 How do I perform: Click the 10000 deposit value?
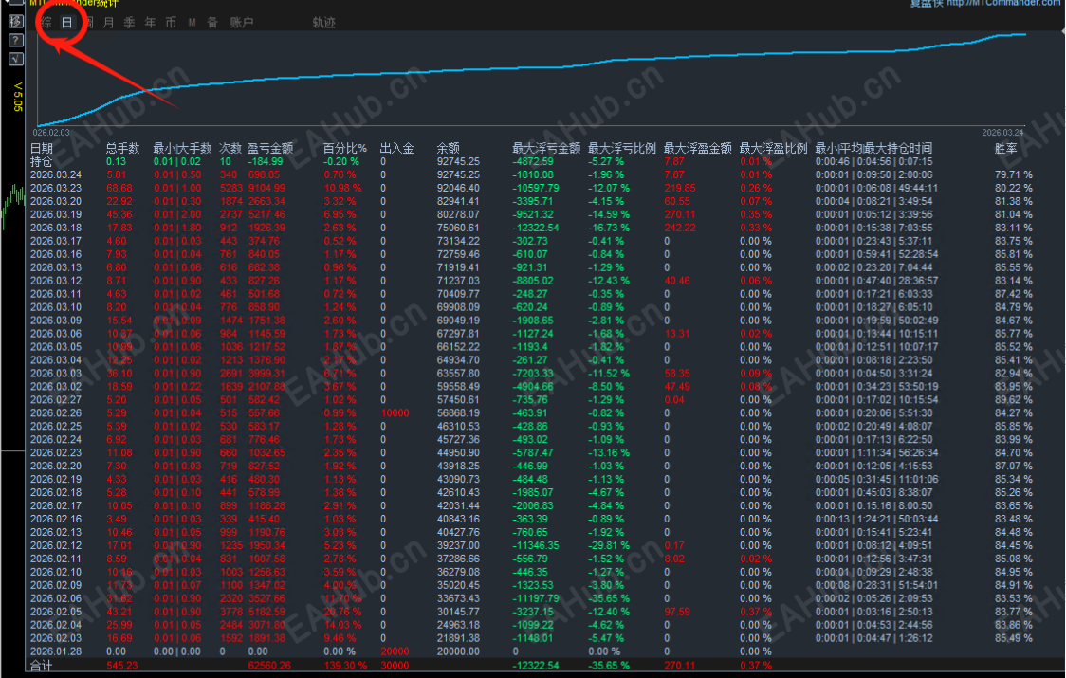[x=395, y=412]
